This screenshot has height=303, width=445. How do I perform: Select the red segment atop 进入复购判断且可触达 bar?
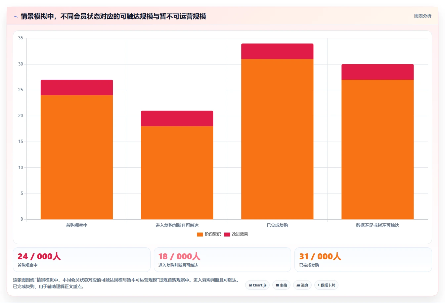pos(177,118)
